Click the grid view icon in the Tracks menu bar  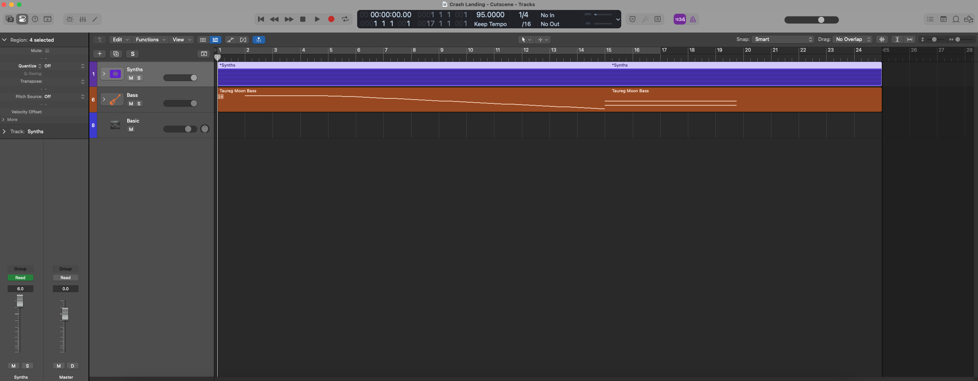click(x=203, y=40)
